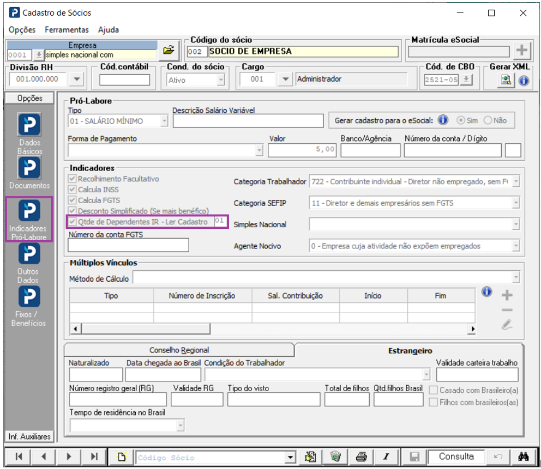Open the Múltiplos Vínculos info icon
Screen dimensions: 541x469
(486, 291)
